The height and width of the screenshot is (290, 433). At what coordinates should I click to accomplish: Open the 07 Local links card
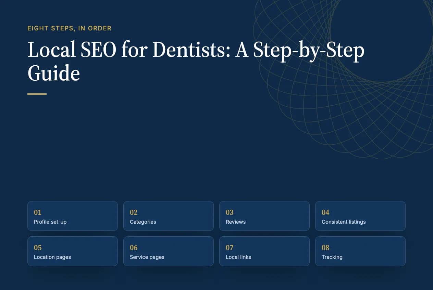(x=264, y=251)
